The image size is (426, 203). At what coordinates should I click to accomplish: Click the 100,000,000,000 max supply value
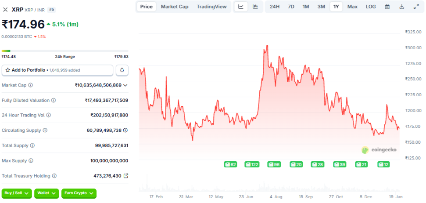[109, 161]
